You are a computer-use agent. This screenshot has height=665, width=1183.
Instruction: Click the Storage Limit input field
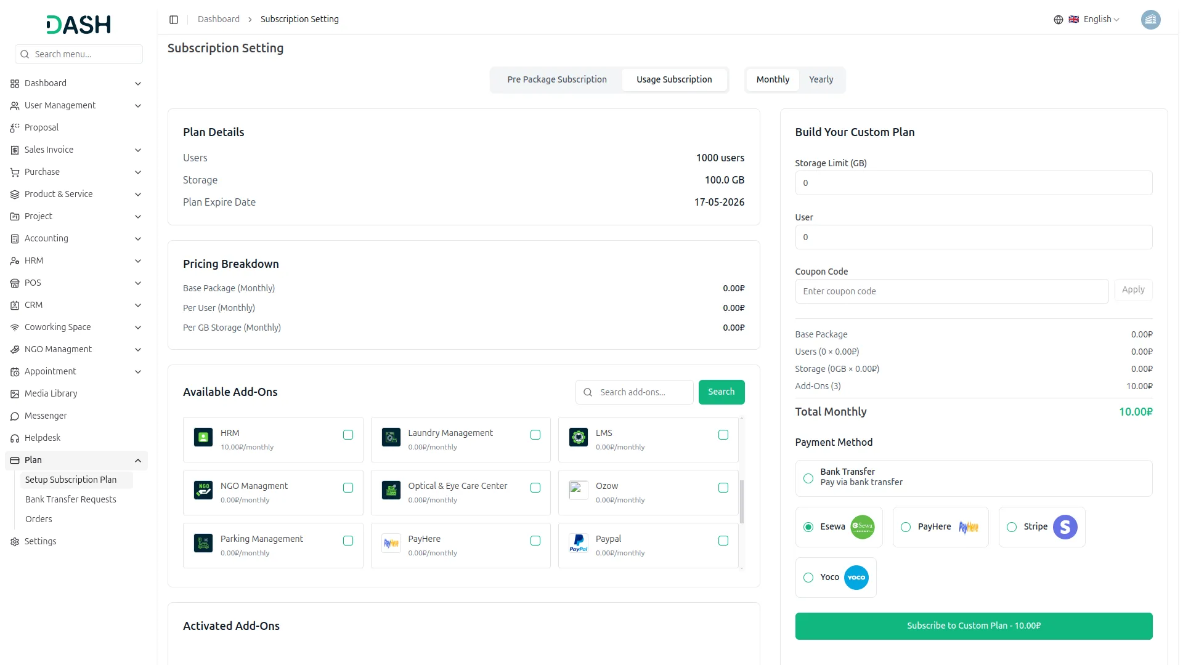tap(974, 183)
